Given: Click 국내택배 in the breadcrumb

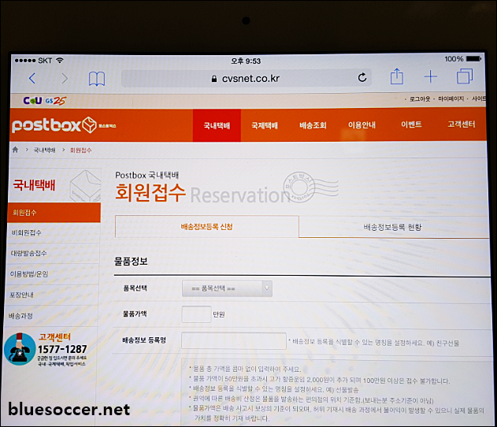Looking at the screenshot, I should pos(44,150).
